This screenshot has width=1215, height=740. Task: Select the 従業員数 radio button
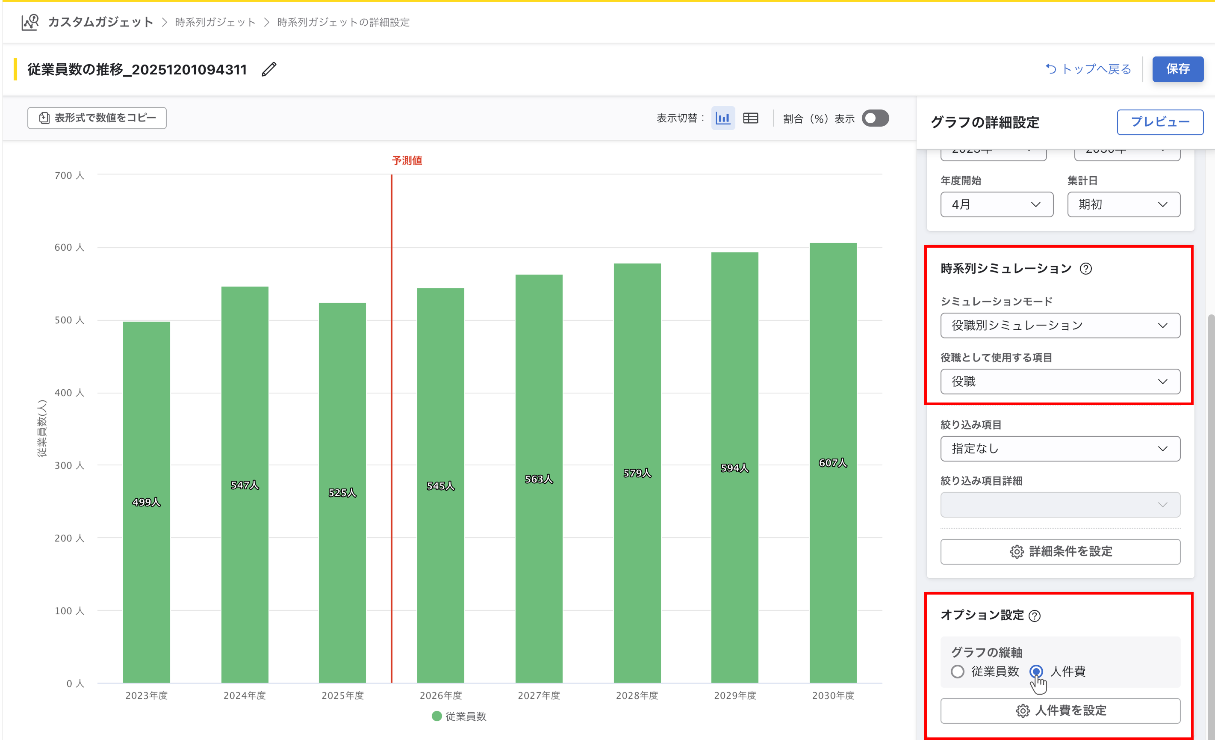click(x=958, y=672)
